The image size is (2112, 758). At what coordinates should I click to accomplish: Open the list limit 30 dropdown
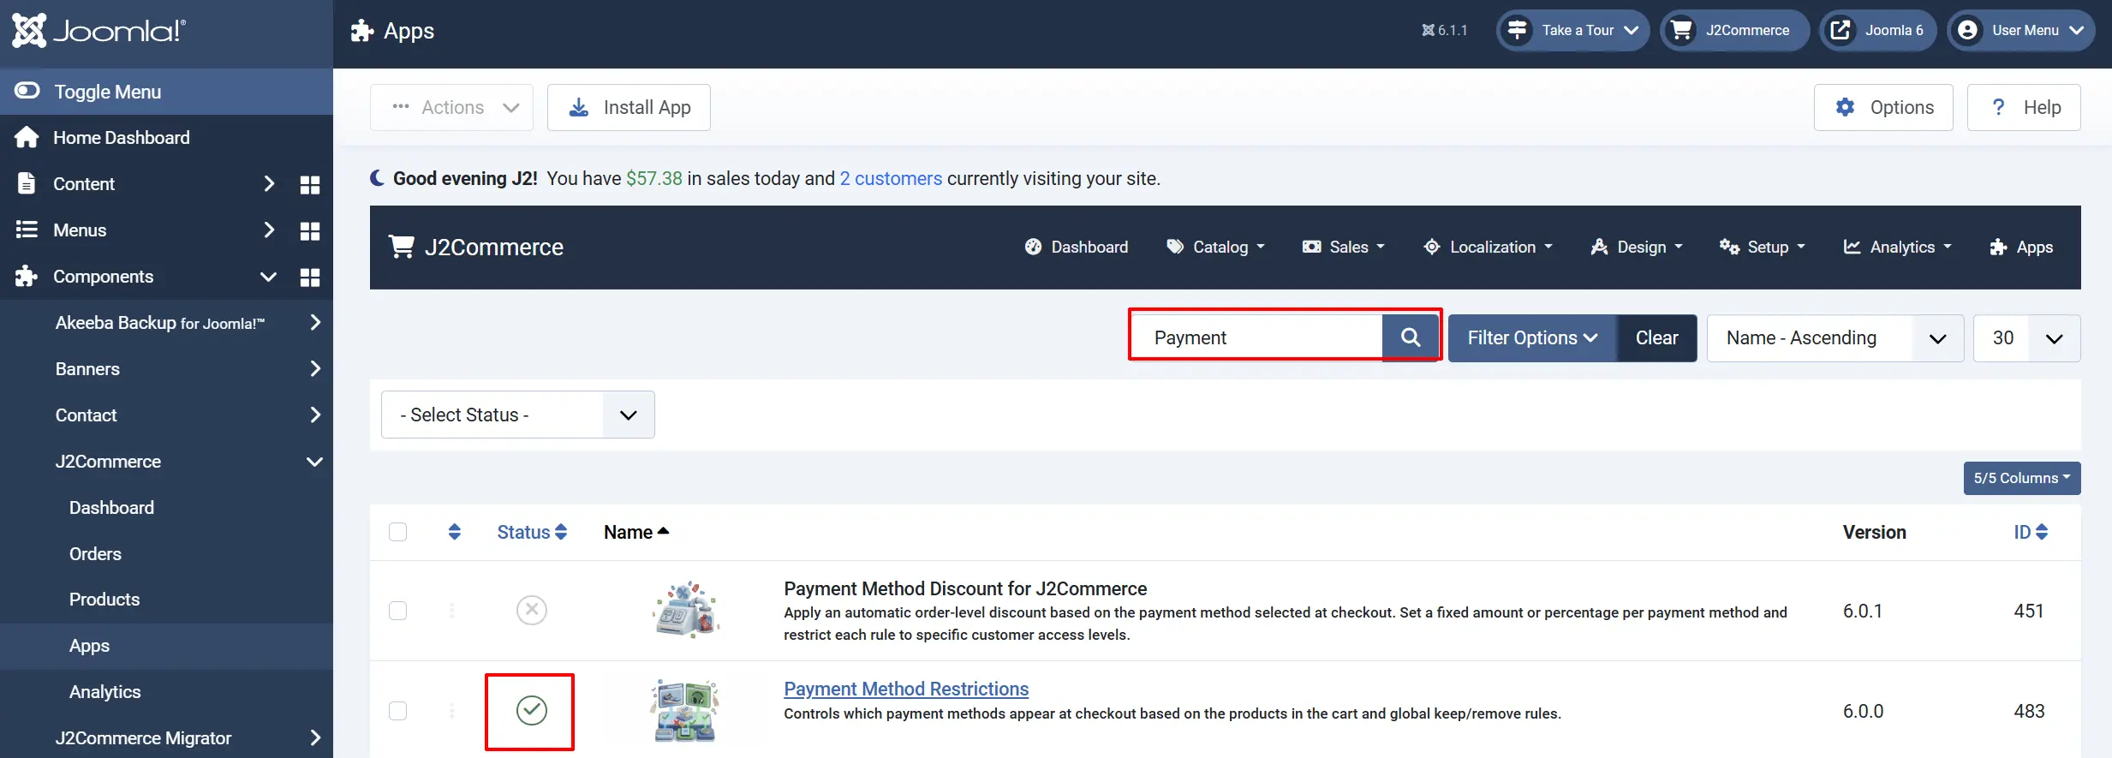[2026, 337]
